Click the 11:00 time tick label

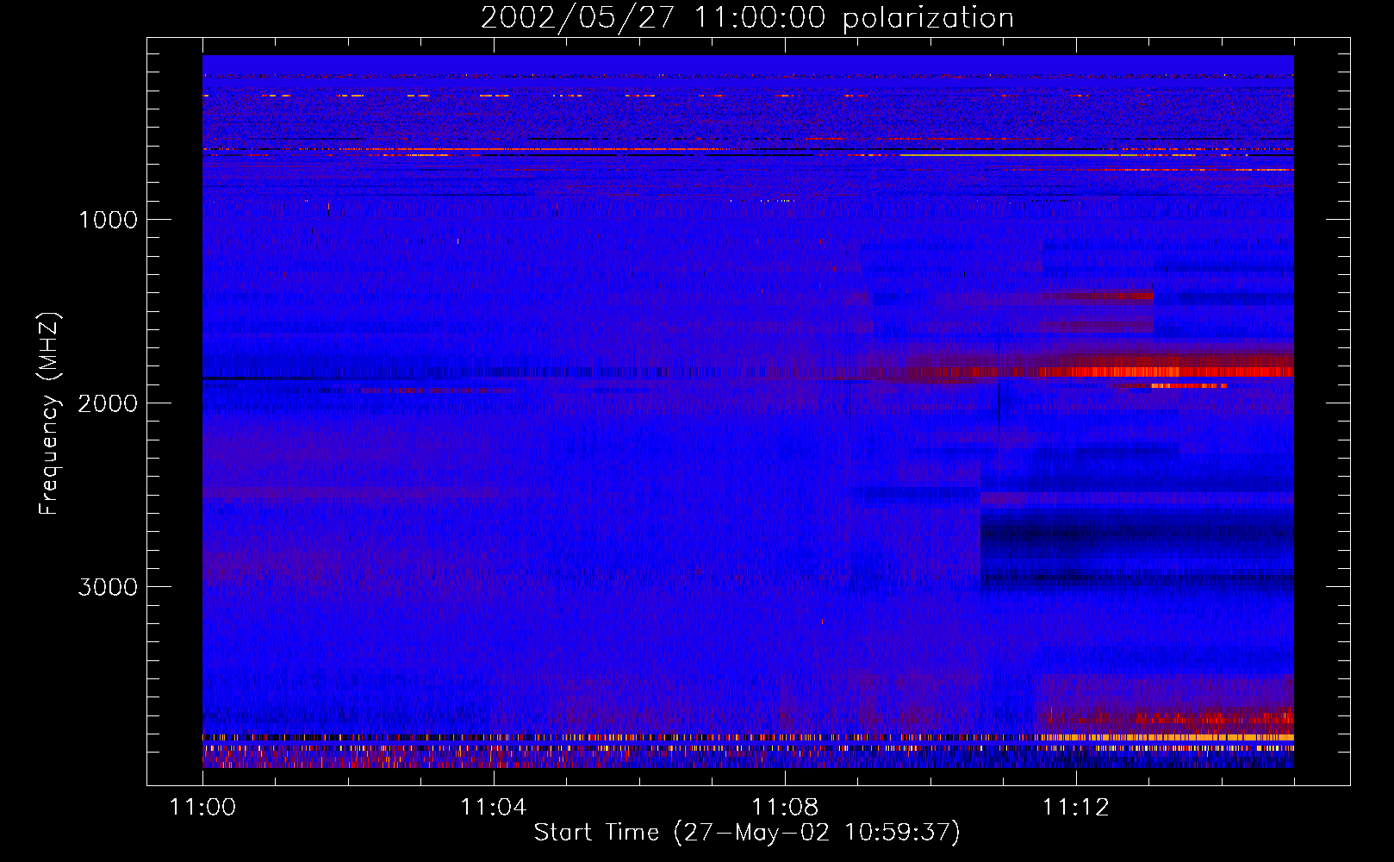click(202, 807)
